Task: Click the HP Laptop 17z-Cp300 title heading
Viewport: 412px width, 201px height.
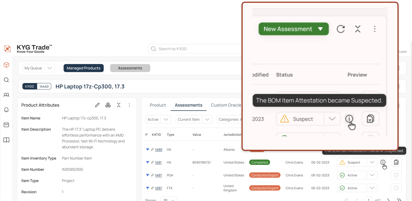Action: point(90,87)
